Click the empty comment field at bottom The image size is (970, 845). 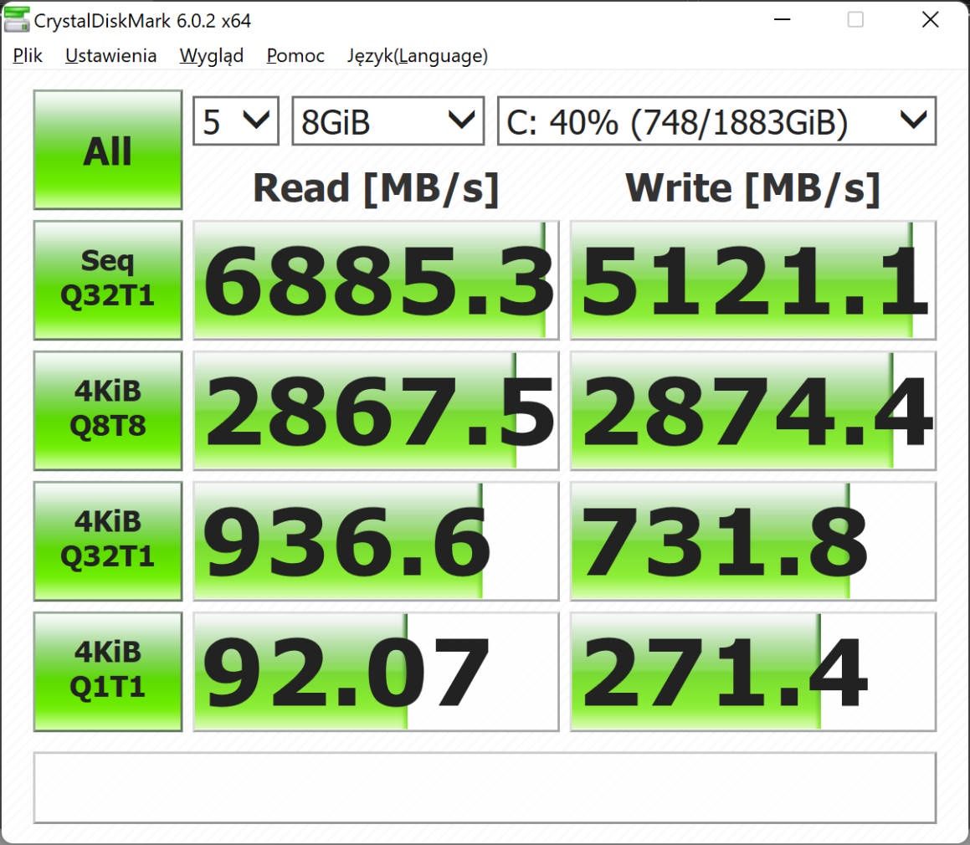tap(485, 787)
